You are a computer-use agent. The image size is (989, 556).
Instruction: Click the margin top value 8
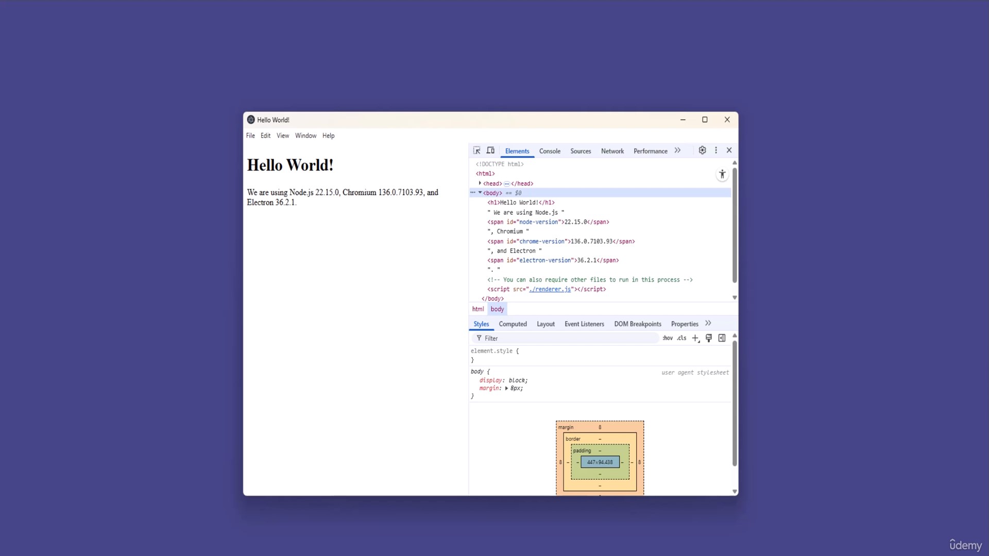point(600,427)
